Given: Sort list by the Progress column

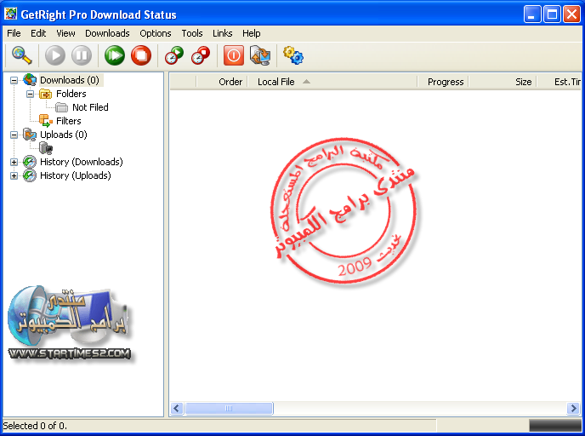Looking at the screenshot, I should click(443, 82).
